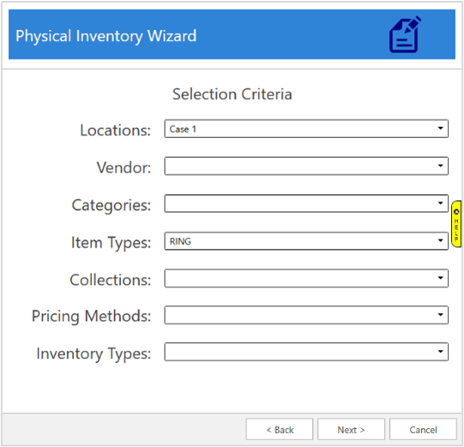Expand the Collections dropdown arrow
This screenshot has width=464, height=447.
pyautogui.click(x=440, y=278)
